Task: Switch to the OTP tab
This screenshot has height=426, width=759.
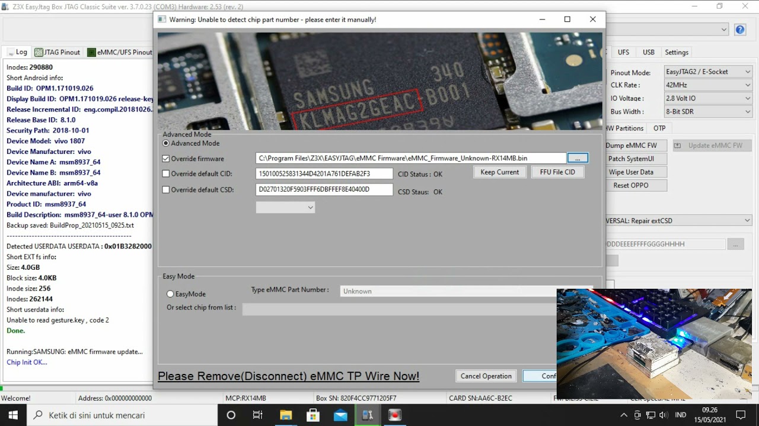Action: [x=659, y=128]
